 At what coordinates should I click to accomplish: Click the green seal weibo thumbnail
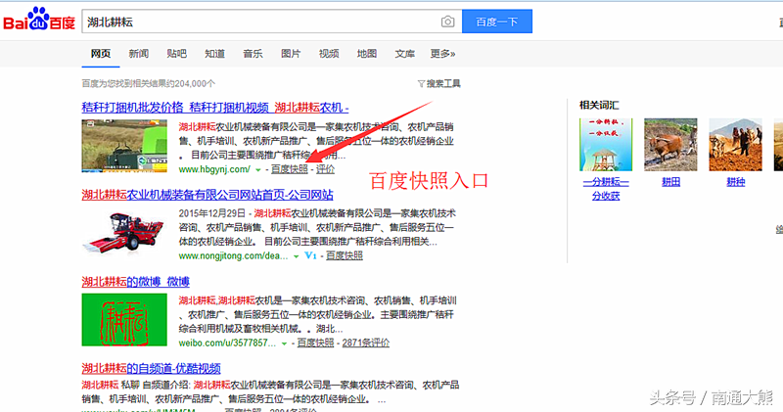[x=124, y=320]
